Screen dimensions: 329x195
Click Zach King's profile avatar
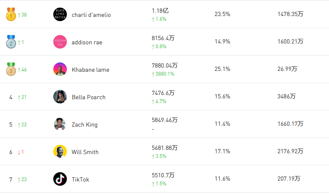click(x=60, y=125)
